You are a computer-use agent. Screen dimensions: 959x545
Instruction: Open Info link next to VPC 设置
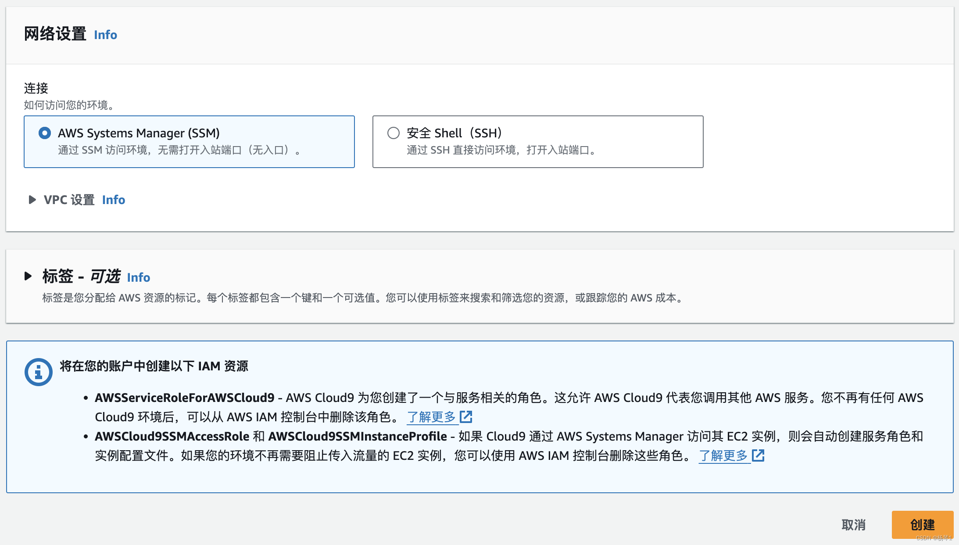pos(113,200)
